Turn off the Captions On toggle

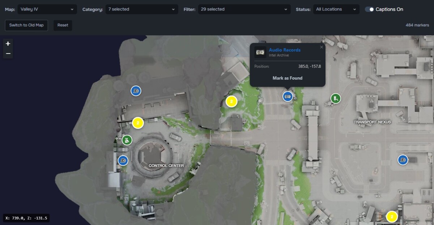(369, 9)
